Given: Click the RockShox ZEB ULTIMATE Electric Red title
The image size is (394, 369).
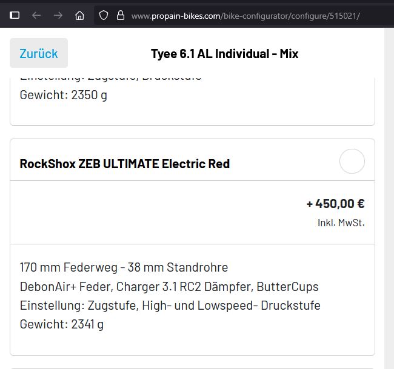Looking at the screenshot, I should pos(124,164).
